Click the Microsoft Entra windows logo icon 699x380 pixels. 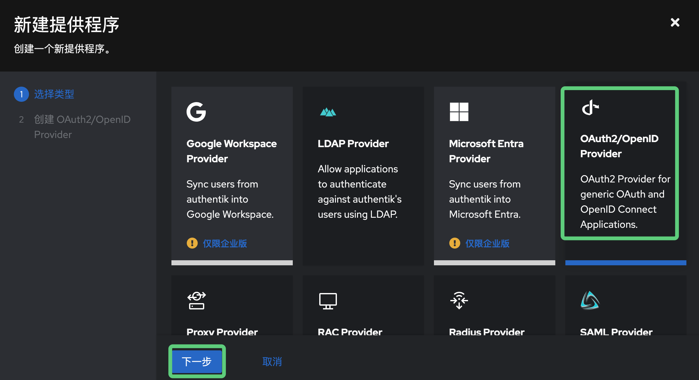click(459, 112)
